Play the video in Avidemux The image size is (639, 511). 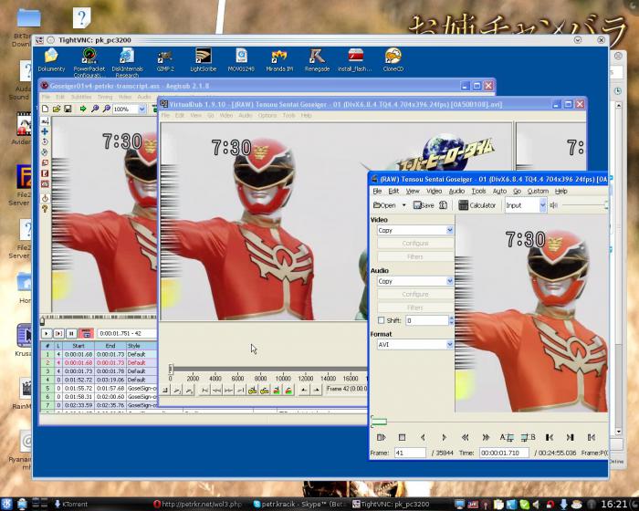[x=381, y=437]
